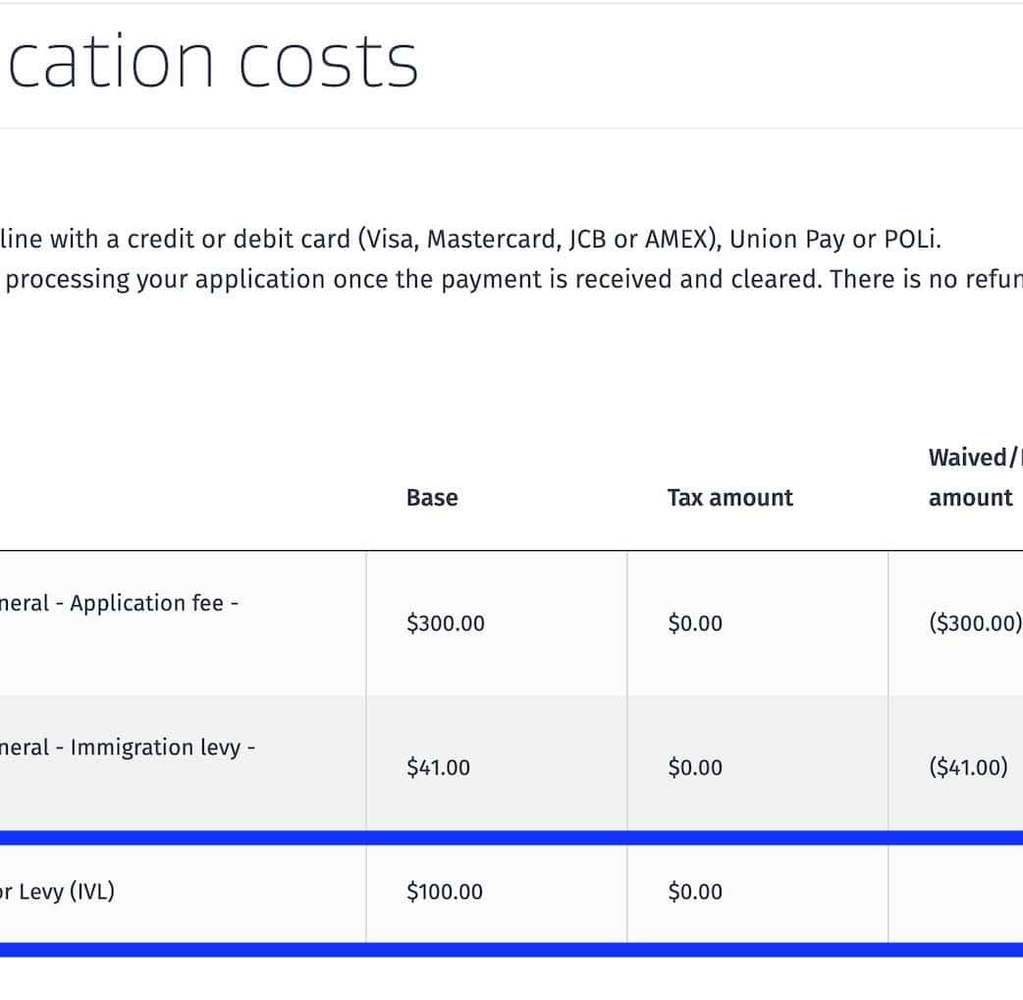Click the sentence about processing your application
Image resolution: width=1023 pixels, height=1000 pixels.
click(511, 280)
